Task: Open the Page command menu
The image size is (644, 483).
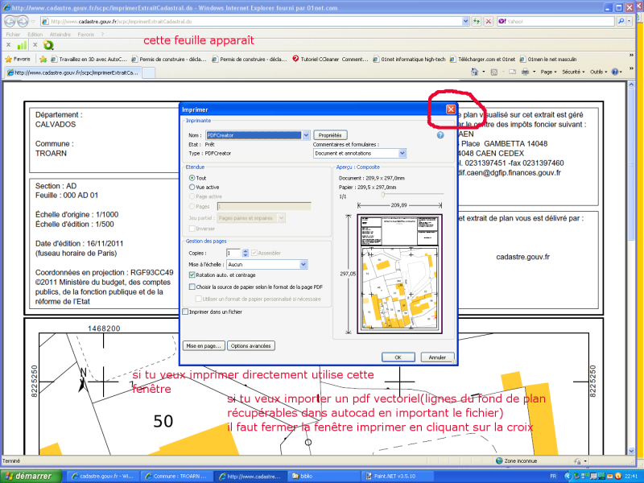Action: pyautogui.click(x=548, y=72)
